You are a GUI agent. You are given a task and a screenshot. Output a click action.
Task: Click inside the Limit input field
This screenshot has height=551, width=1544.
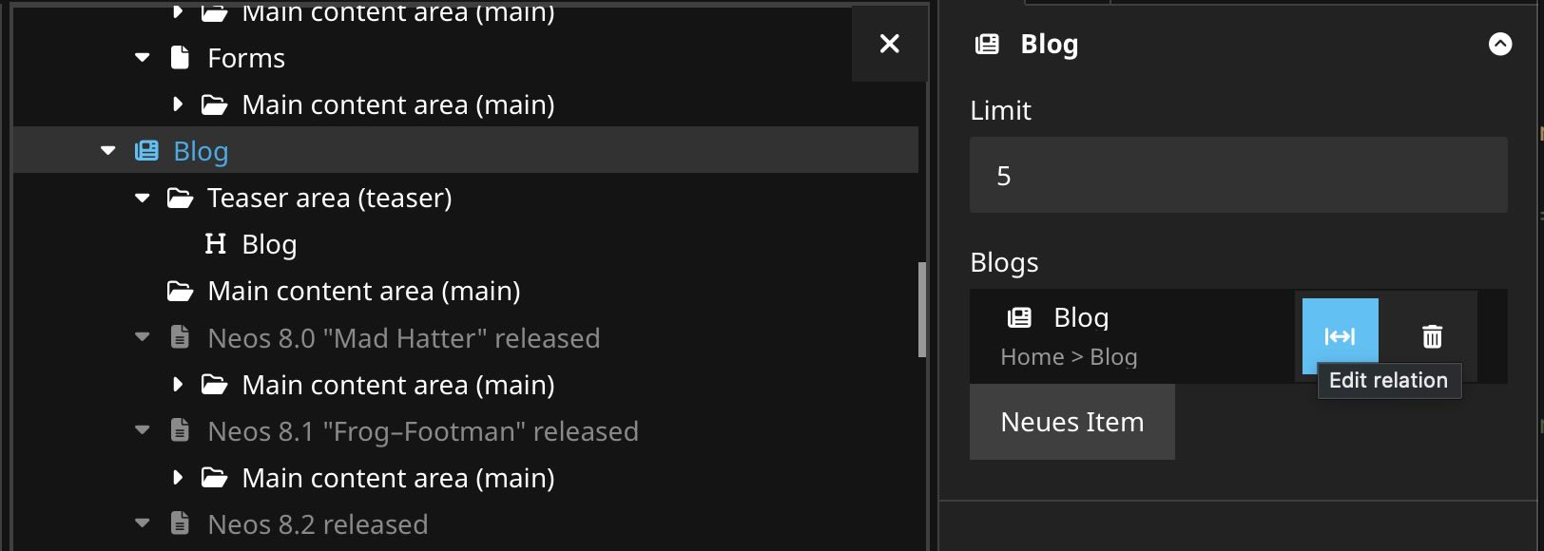(1236, 175)
